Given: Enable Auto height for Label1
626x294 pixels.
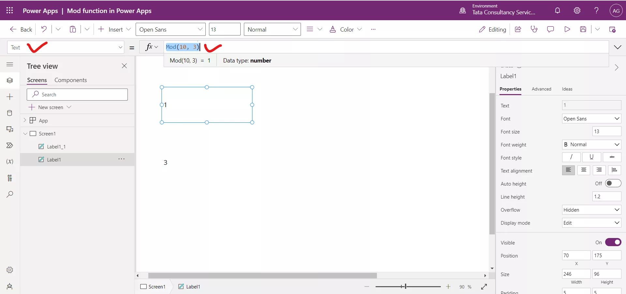Looking at the screenshot, I should point(613,183).
